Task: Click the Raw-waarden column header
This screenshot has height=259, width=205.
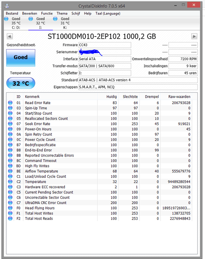Action: (x=176, y=97)
